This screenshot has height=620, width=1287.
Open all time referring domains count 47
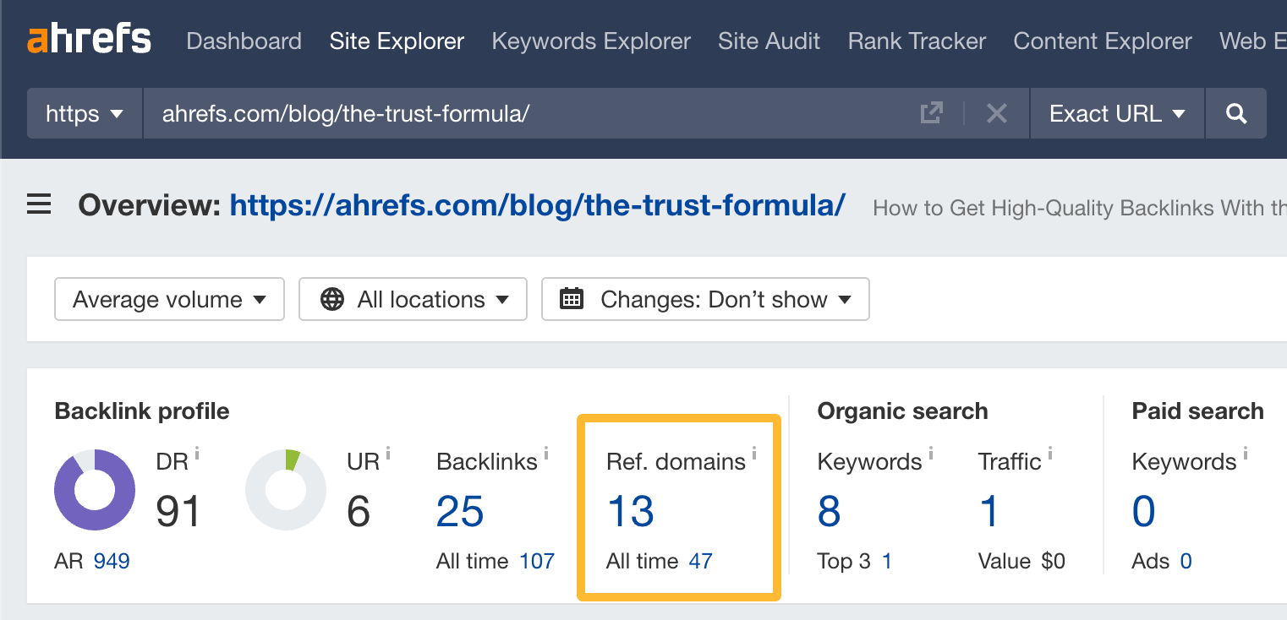702,560
